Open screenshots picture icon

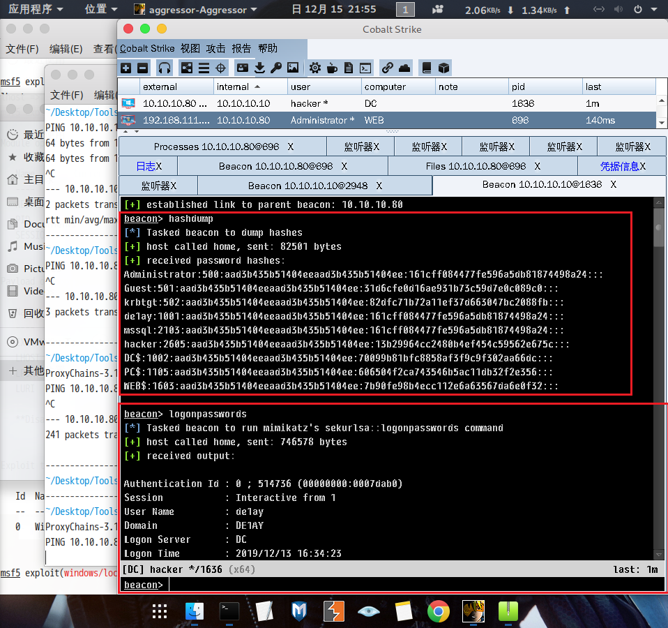point(293,68)
